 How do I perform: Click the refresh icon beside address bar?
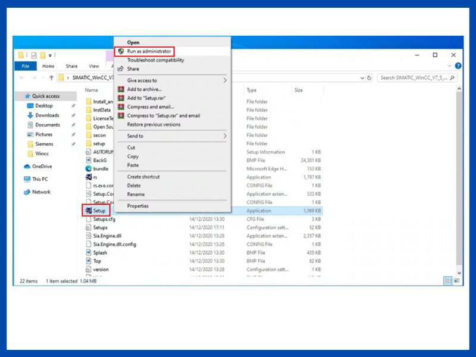[369, 78]
